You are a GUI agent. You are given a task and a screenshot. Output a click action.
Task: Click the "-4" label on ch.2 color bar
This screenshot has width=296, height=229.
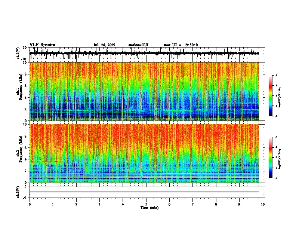[276, 147]
